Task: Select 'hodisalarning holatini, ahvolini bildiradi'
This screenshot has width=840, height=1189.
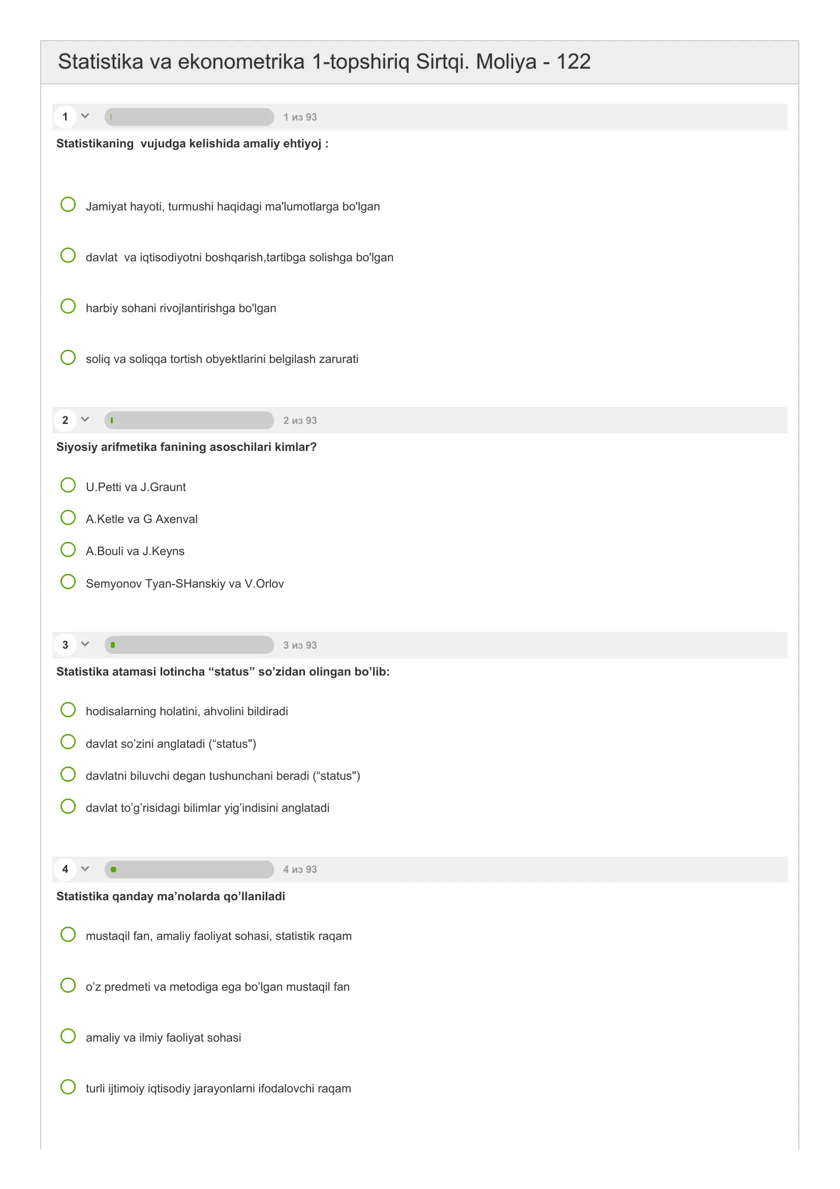Action: coord(68,710)
